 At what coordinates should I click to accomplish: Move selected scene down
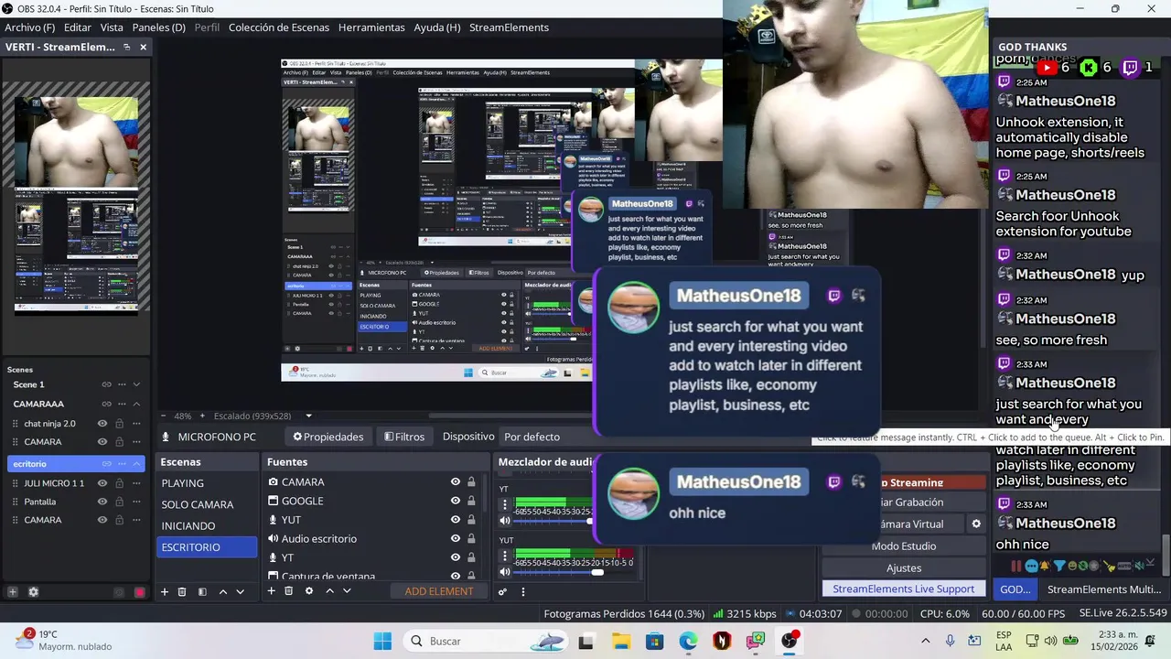pos(241,592)
